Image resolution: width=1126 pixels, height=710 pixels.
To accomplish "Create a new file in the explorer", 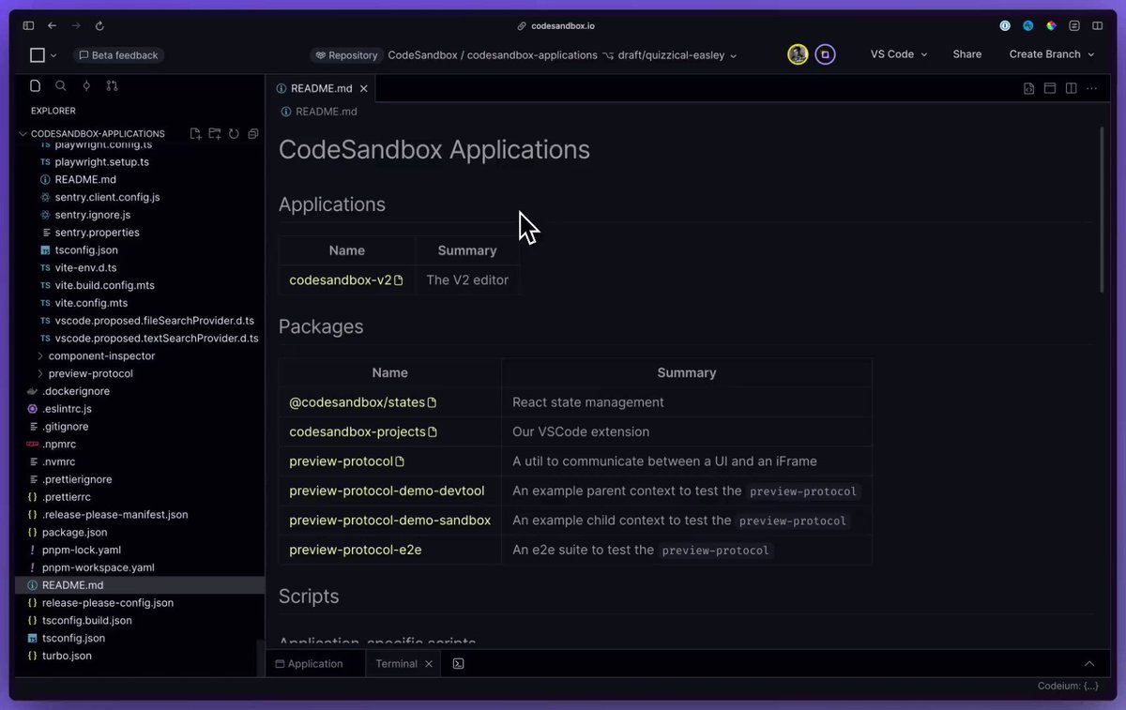I will 195,134.
